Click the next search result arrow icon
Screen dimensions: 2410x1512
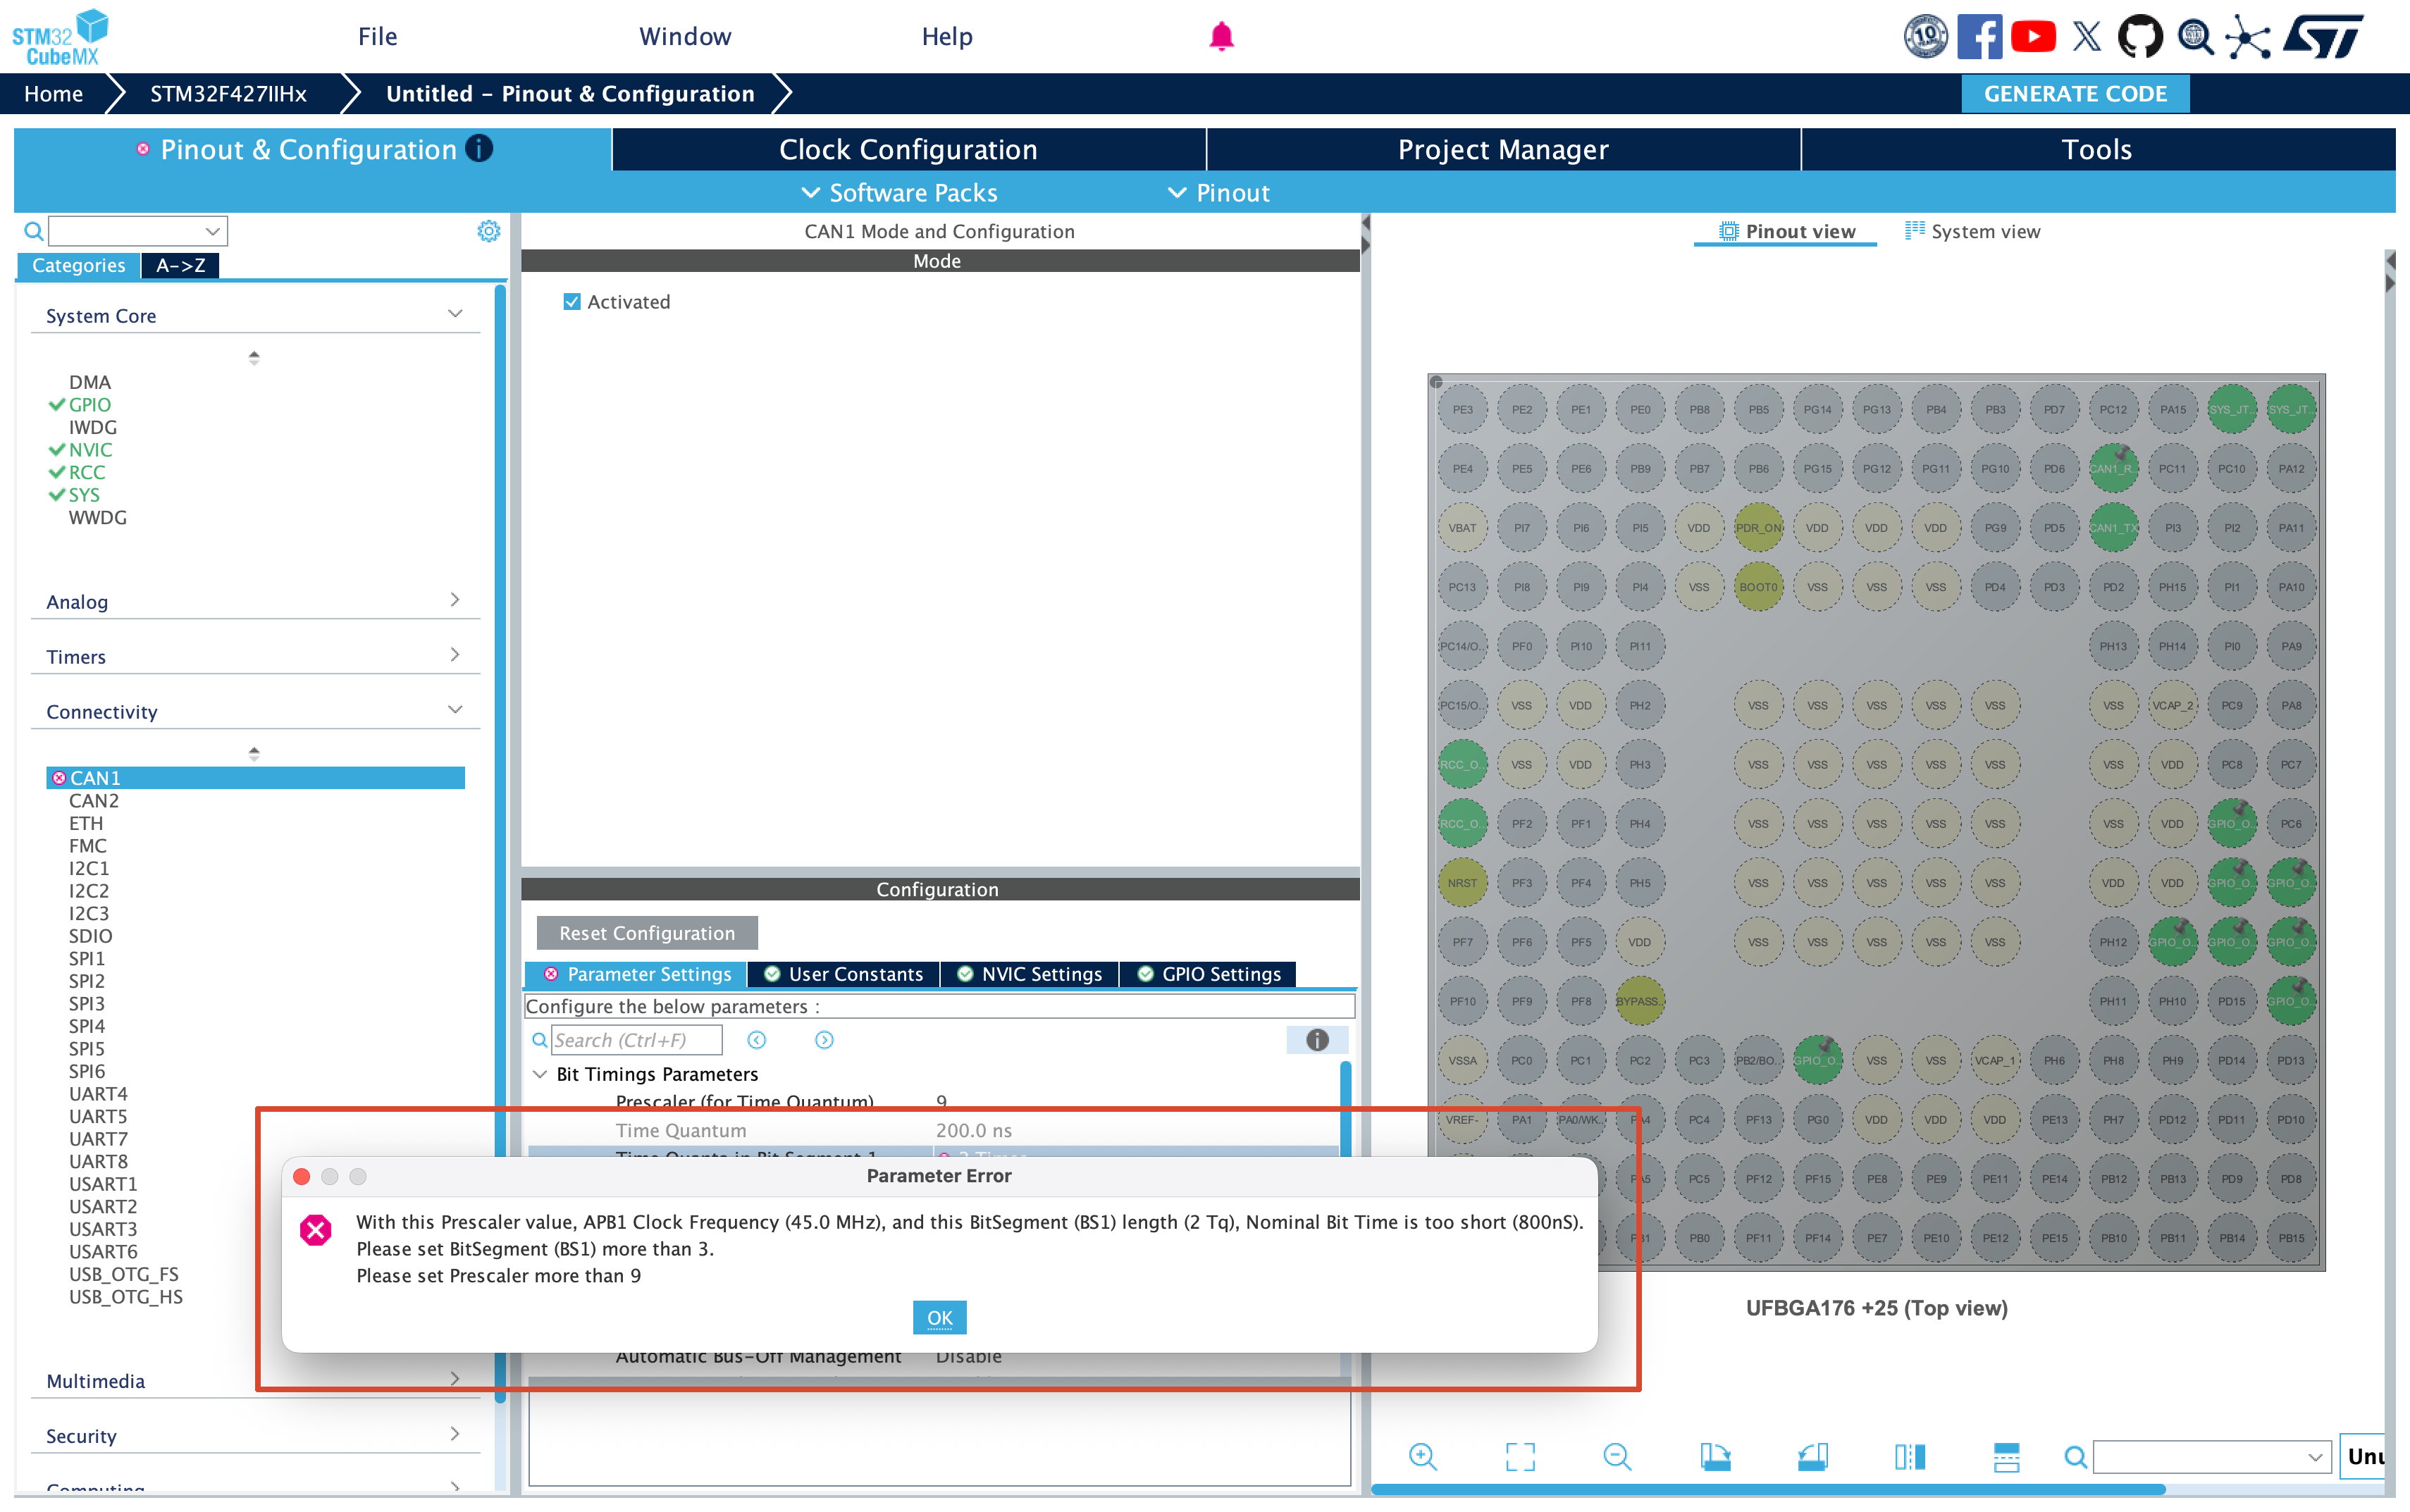pos(824,1040)
